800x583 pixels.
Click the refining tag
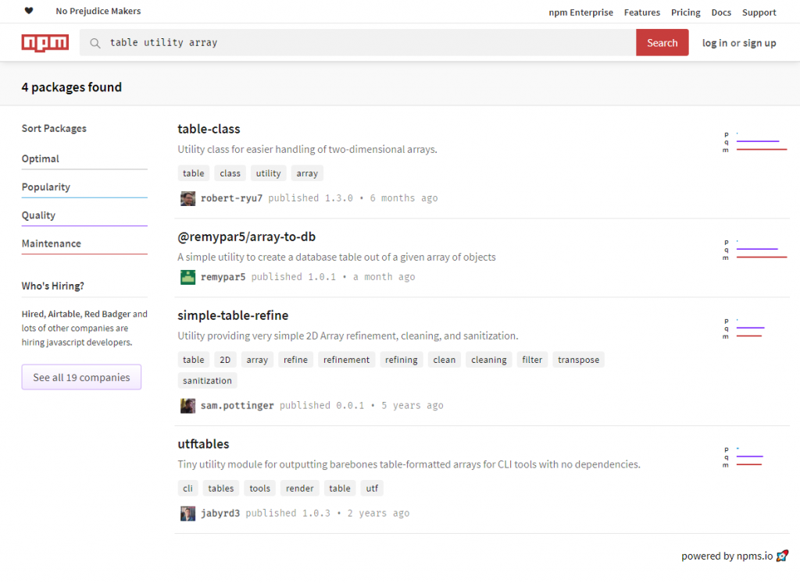point(401,360)
